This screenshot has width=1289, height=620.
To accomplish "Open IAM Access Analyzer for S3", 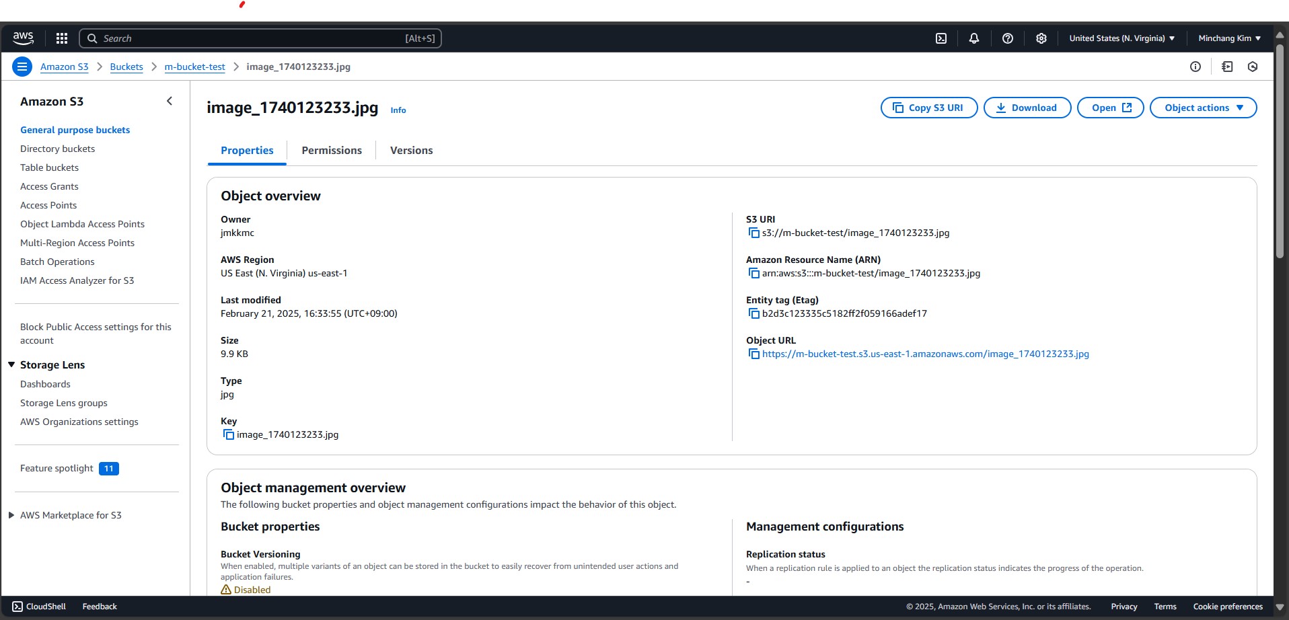I will coord(77,280).
